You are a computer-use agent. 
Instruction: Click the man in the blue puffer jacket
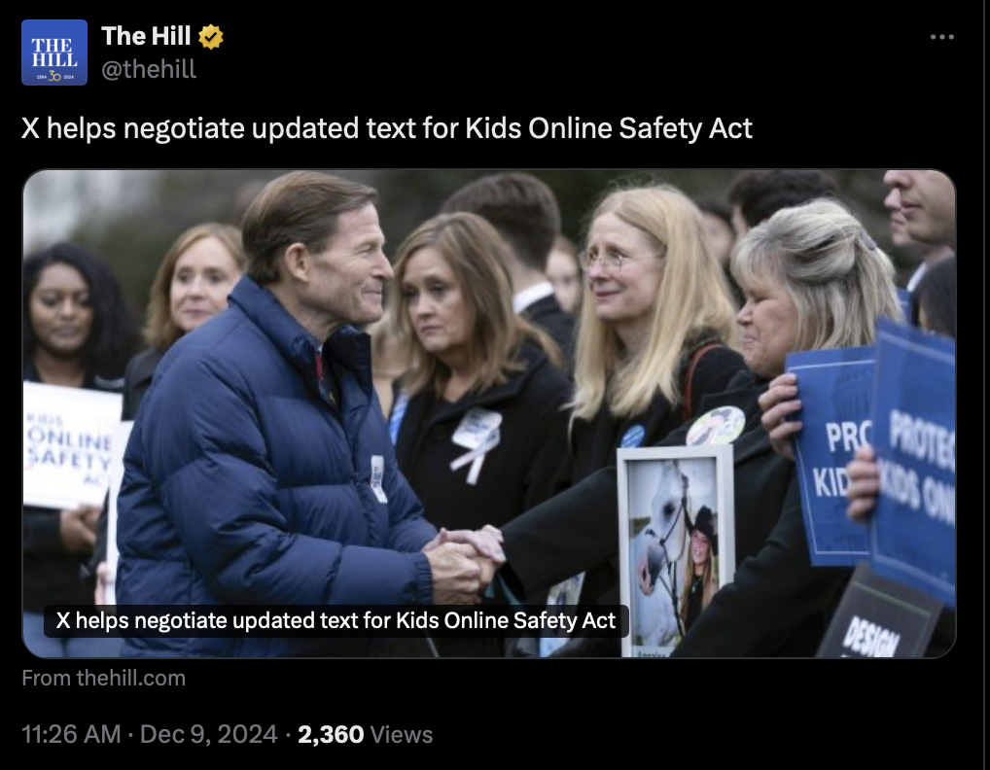click(x=271, y=416)
